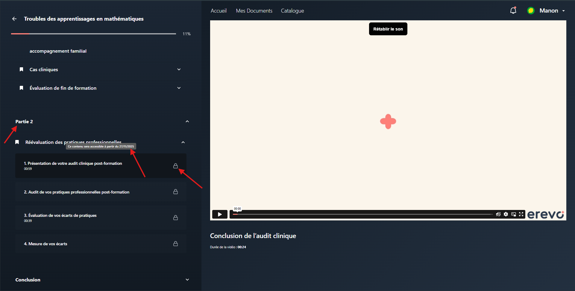Click the bookmark icon beside Cas cliniques
Image resolution: width=575 pixels, height=291 pixels.
click(x=21, y=69)
